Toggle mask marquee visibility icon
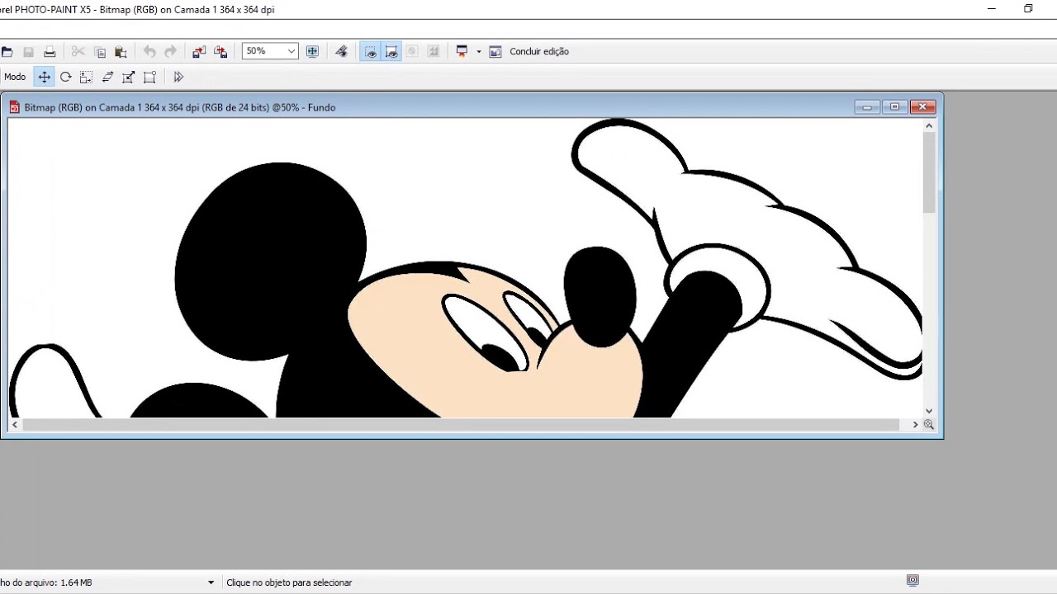The width and height of the screenshot is (1057, 594). [391, 51]
